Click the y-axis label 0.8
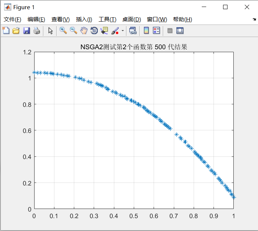The width and height of the screenshot is (258, 231). pos(27,105)
